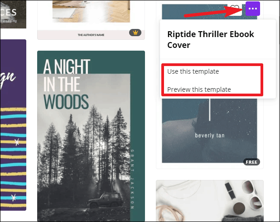Open the sunglasses flat-lay template thumbnail
The image size is (280, 222).
[210, 201]
